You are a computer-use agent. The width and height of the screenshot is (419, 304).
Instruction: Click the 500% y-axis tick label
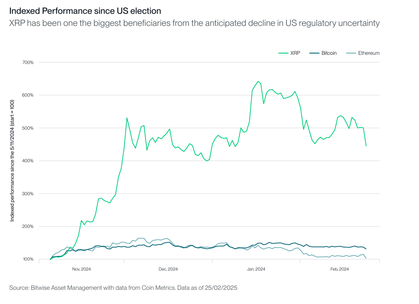[x=28, y=128]
